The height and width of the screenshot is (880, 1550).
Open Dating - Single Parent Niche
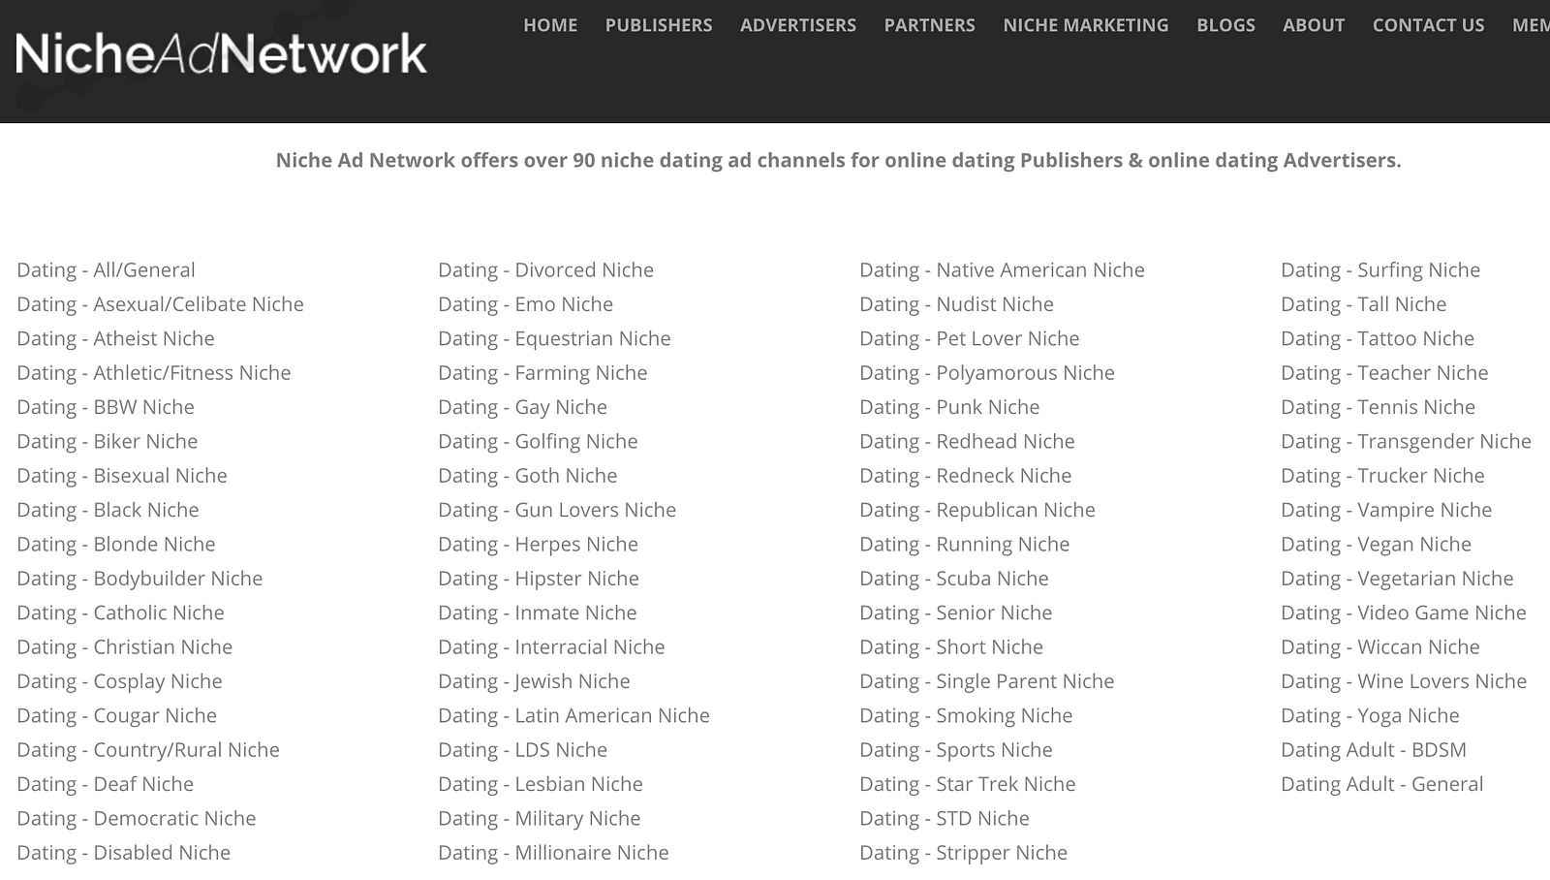point(987,681)
